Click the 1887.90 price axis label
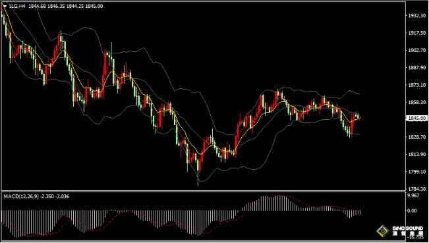 [418, 68]
